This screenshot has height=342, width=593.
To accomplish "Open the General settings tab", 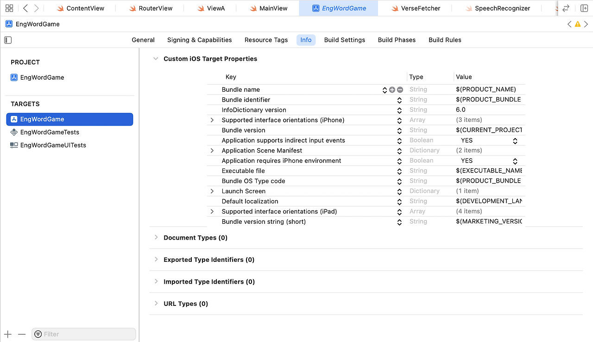I will coord(143,40).
